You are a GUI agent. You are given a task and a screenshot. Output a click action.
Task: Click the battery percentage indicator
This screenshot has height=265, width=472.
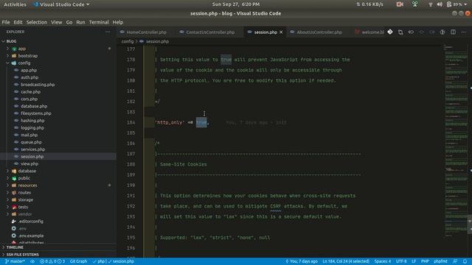coord(455,4)
